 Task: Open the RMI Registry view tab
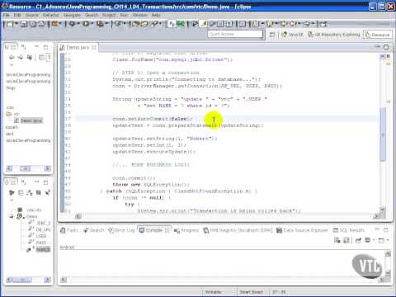point(238,230)
